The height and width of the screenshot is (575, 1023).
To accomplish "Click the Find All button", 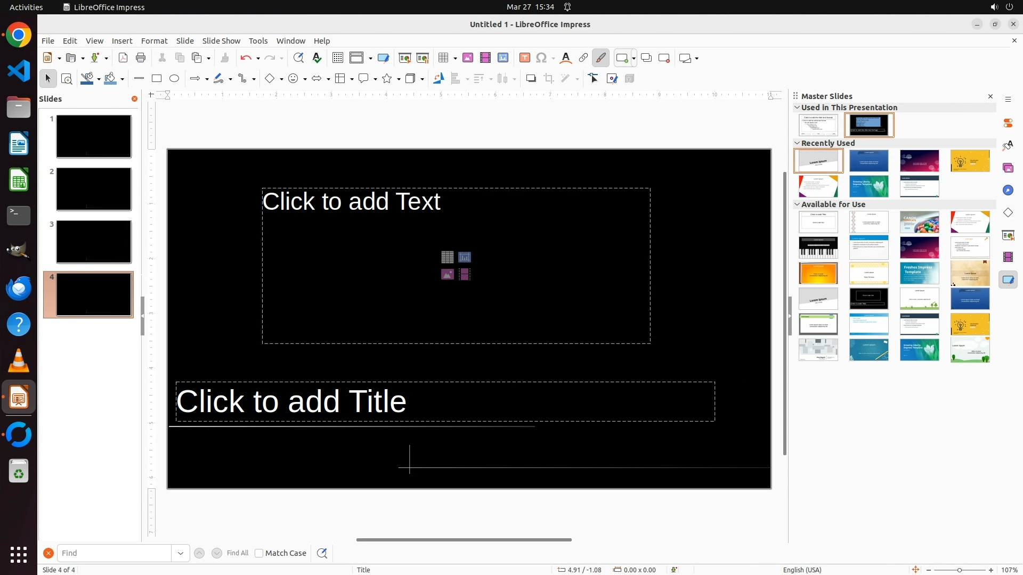I will 237,553.
